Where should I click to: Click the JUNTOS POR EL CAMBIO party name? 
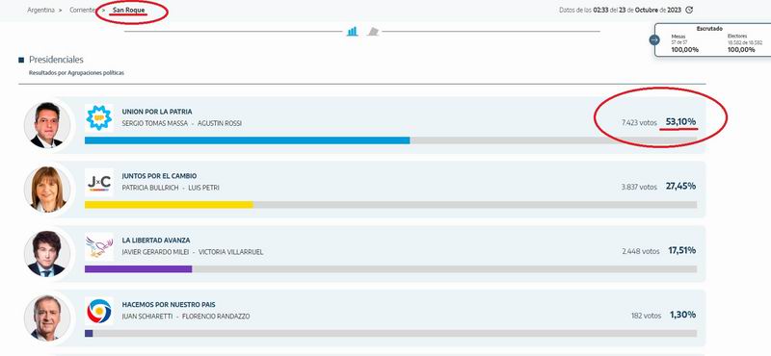click(159, 176)
